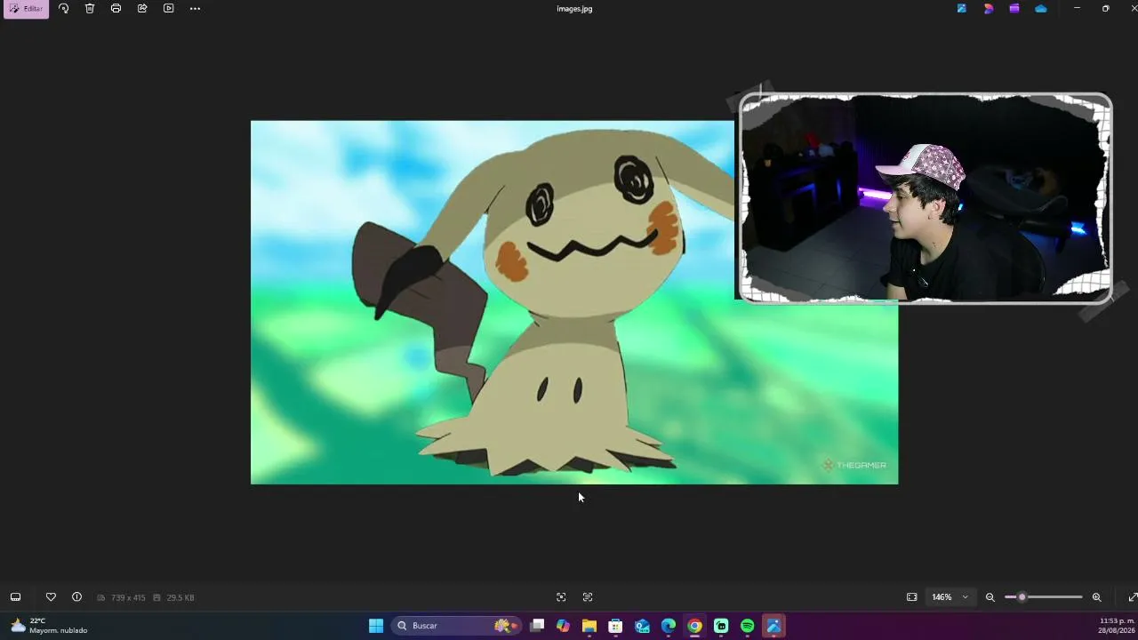Screen dimensions: 1138x640
Task: Zoom out with the minus magnifier icon
Action: pyautogui.click(x=990, y=597)
